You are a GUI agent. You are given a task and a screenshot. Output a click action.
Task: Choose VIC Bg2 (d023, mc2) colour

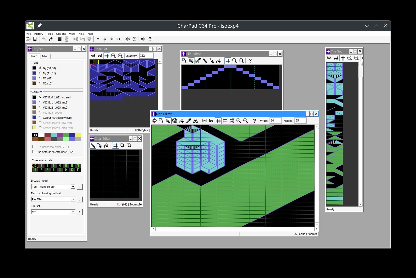(40, 107)
